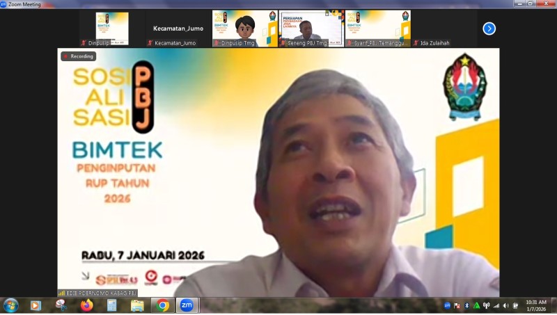Screen dimensions: 557x315
Task: Open the clock showing 10:31 AM
Action: coord(536,305)
